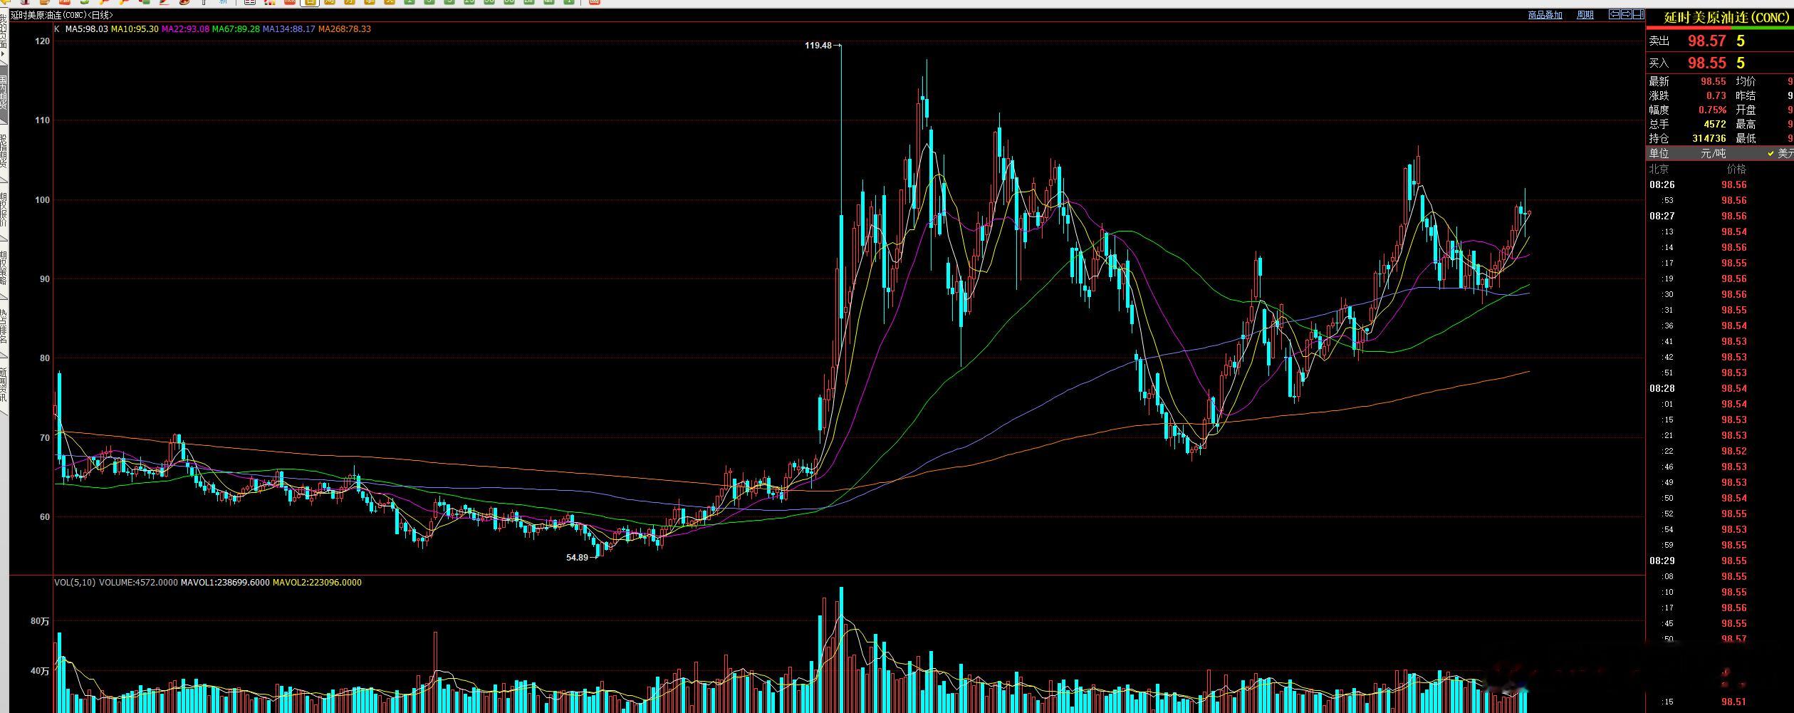Click the MA10:95.30 indicator label
Image resolution: width=1794 pixels, height=713 pixels.
point(135,29)
